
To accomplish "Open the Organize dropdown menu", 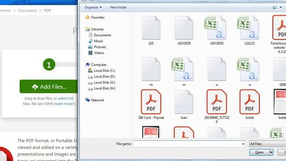I will pos(93,7).
